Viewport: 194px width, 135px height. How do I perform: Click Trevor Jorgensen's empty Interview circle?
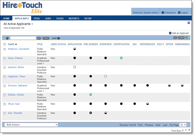105,76
